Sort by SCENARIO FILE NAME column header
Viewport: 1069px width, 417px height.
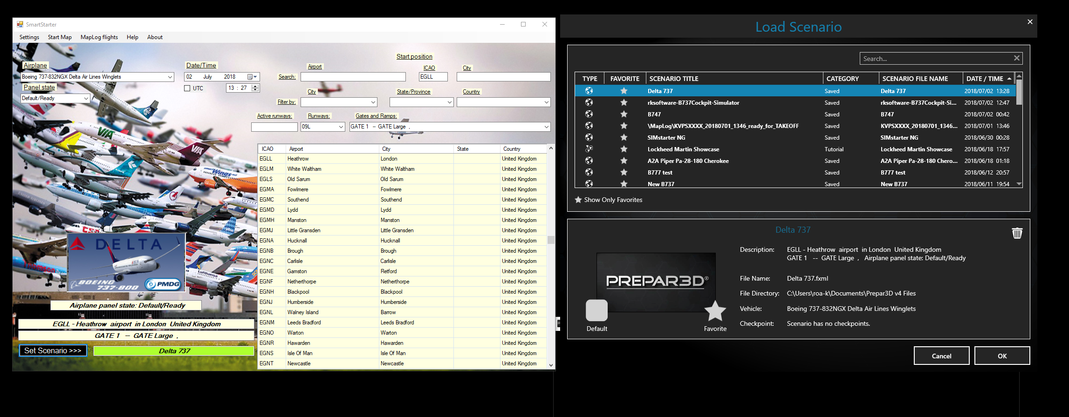[921, 79]
